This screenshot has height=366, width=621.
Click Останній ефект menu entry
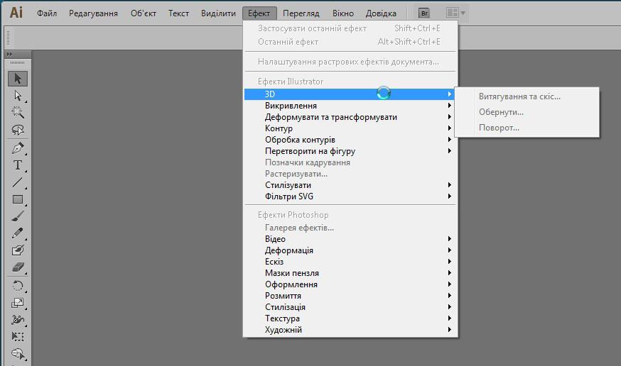(x=350, y=42)
